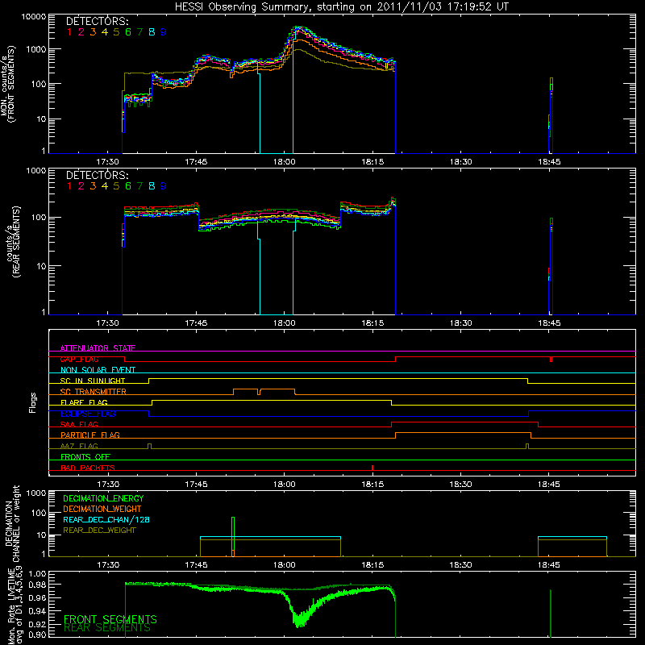This screenshot has width=645, height=645.
Task: Click the 10000 y-axis tick in the front segments plot
Action: [x=33, y=17]
